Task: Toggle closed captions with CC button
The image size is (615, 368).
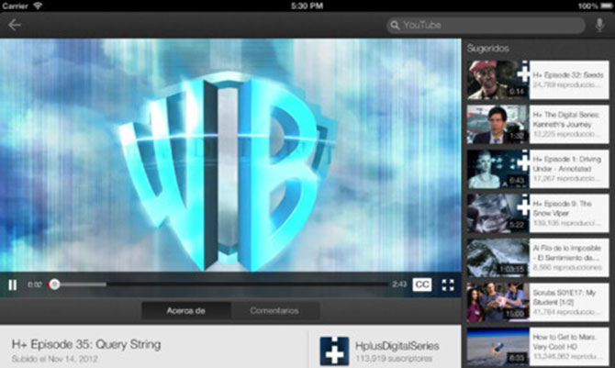Action: (422, 284)
